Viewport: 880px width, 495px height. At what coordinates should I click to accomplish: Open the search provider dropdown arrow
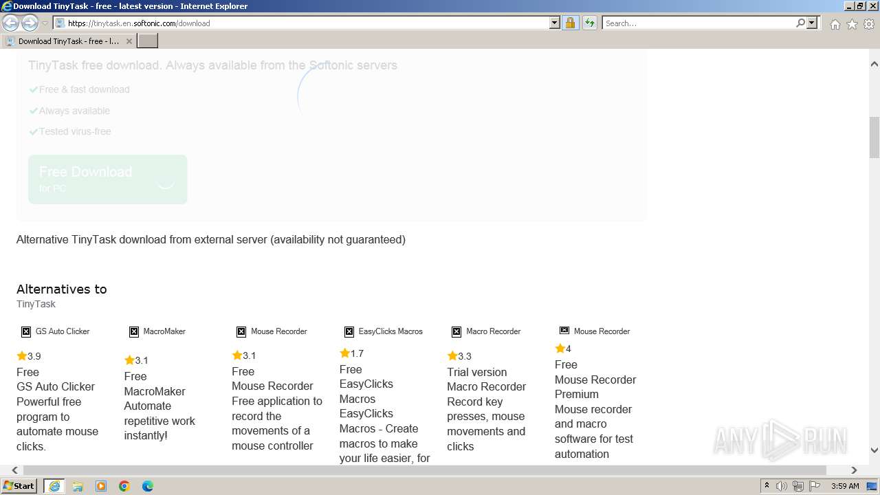tap(812, 23)
